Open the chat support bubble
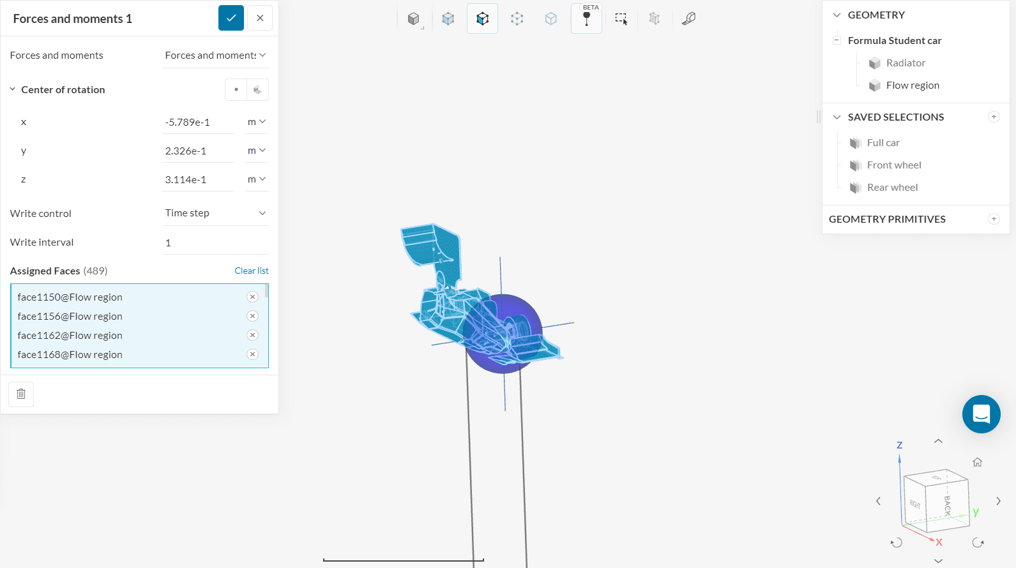This screenshot has height=568, width=1016. (x=981, y=414)
